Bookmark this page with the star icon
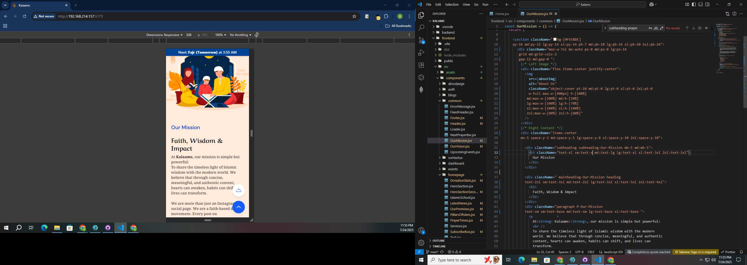The width and height of the screenshot is (747, 265). pos(354,17)
